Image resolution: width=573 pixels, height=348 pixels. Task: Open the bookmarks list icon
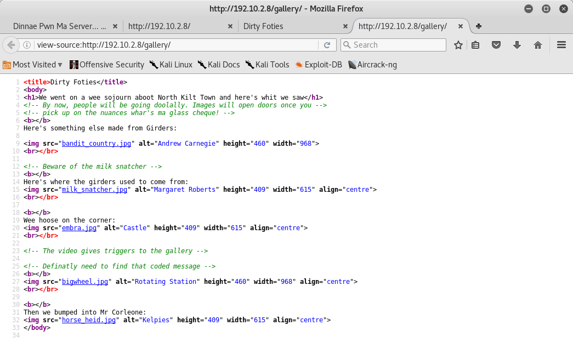pyautogui.click(x=476, y=45)
